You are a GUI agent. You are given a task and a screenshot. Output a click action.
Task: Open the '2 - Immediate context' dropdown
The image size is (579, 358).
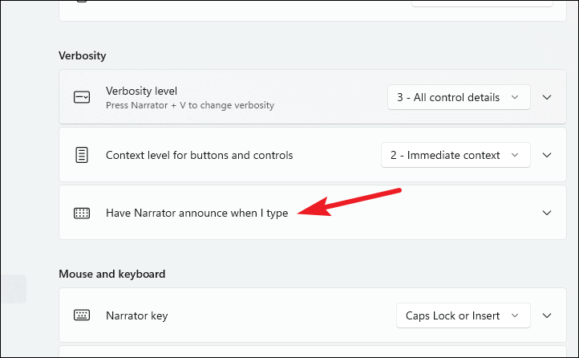click(x=456, y=155)
